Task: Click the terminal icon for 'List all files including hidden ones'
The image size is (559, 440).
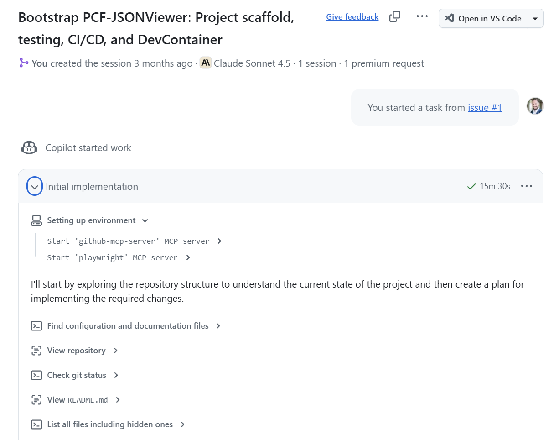Action: tap(36, 424)
